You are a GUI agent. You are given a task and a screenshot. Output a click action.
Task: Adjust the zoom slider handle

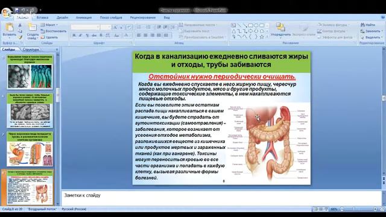coord(354,209)
